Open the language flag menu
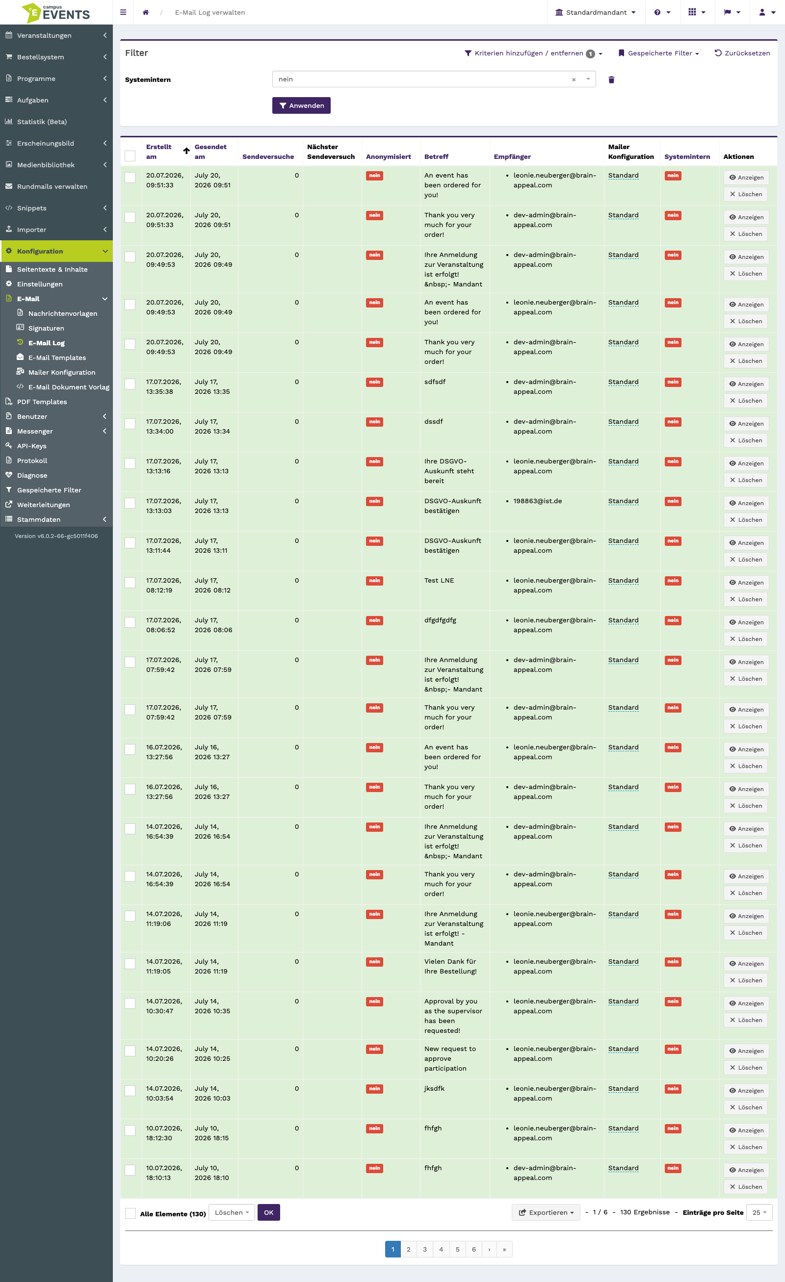 (732, 12)
